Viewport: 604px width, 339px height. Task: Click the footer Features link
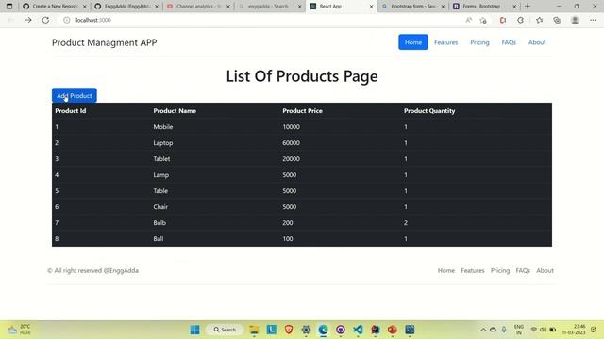473,270
